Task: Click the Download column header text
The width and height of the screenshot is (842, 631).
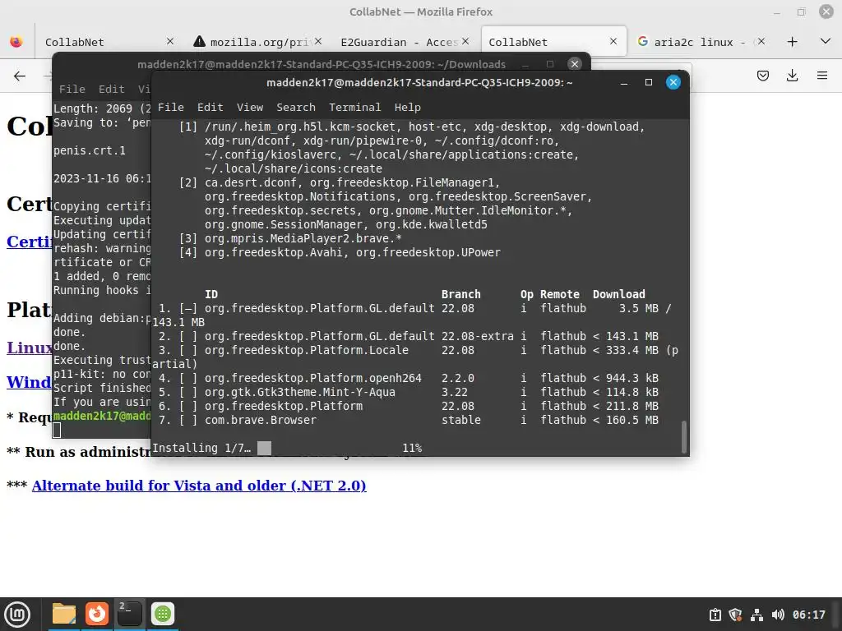Action: (x=618, y=295)
